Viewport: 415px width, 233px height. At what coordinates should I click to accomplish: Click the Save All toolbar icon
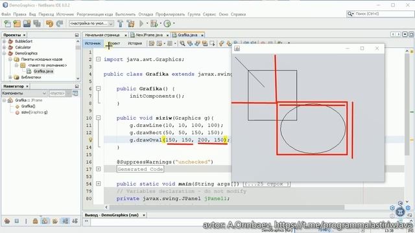tap(37, 24)
